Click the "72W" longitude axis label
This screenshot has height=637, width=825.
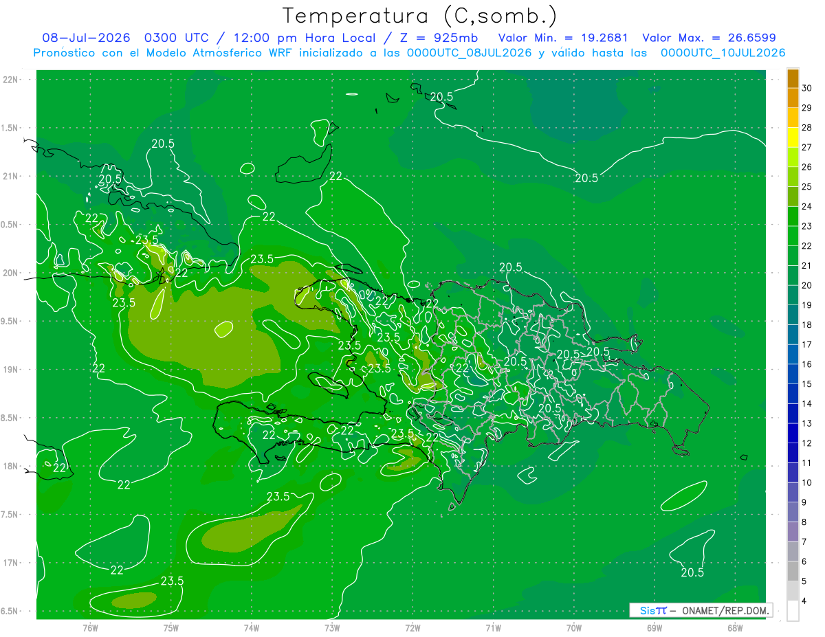412,628
